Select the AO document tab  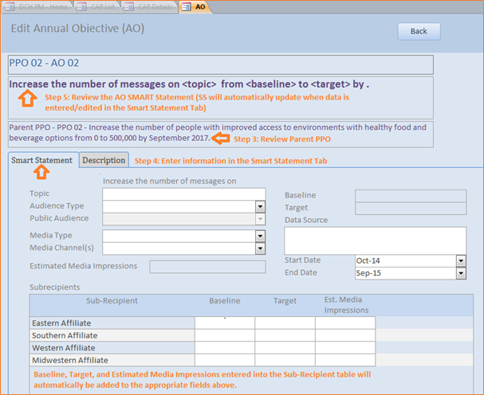click(195, 7)
